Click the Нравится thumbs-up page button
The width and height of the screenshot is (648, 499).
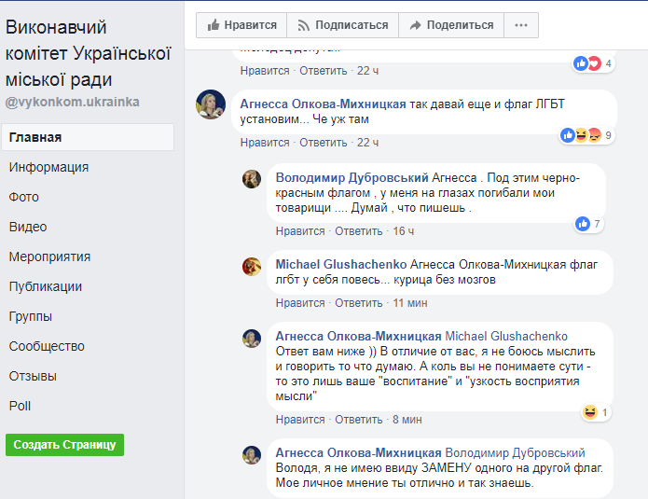[241, 25]
